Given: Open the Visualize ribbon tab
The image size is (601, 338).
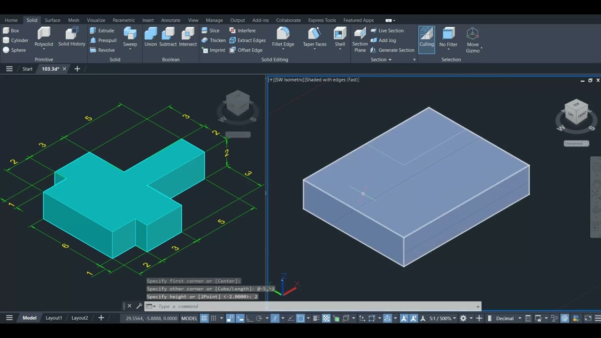Looking at the screenshot, I should 96,20.
